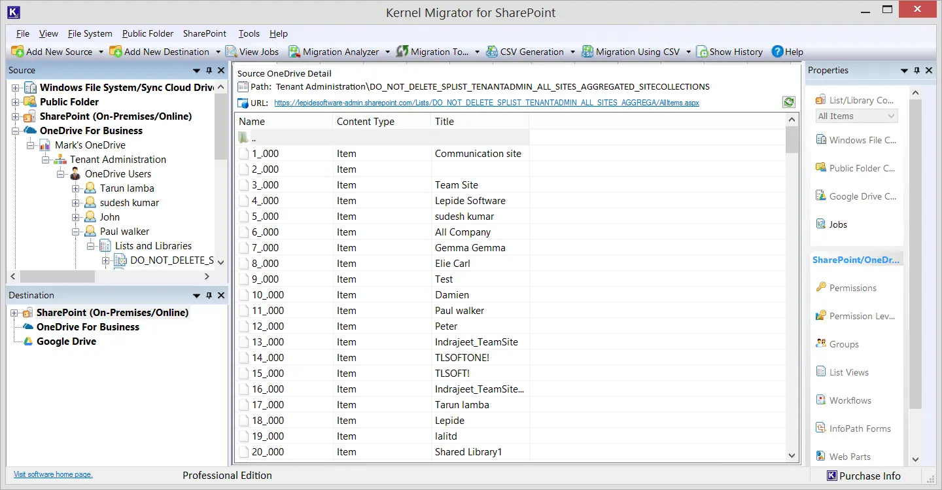Collapse the OneDrive Users node
This screenshot has height=490, width=942.
point(60,173)
